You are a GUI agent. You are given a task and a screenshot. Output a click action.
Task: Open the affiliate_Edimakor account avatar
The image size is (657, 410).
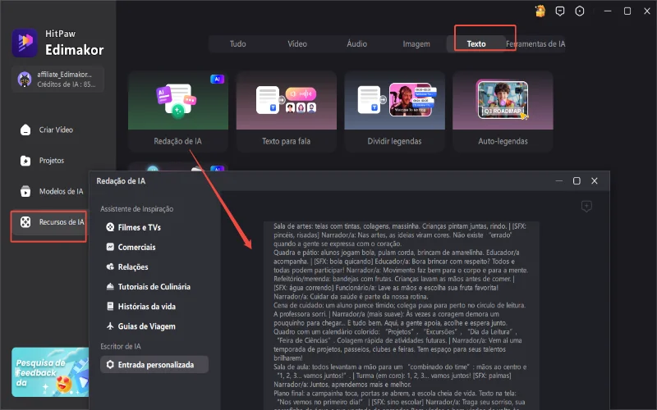coord(25,79)
